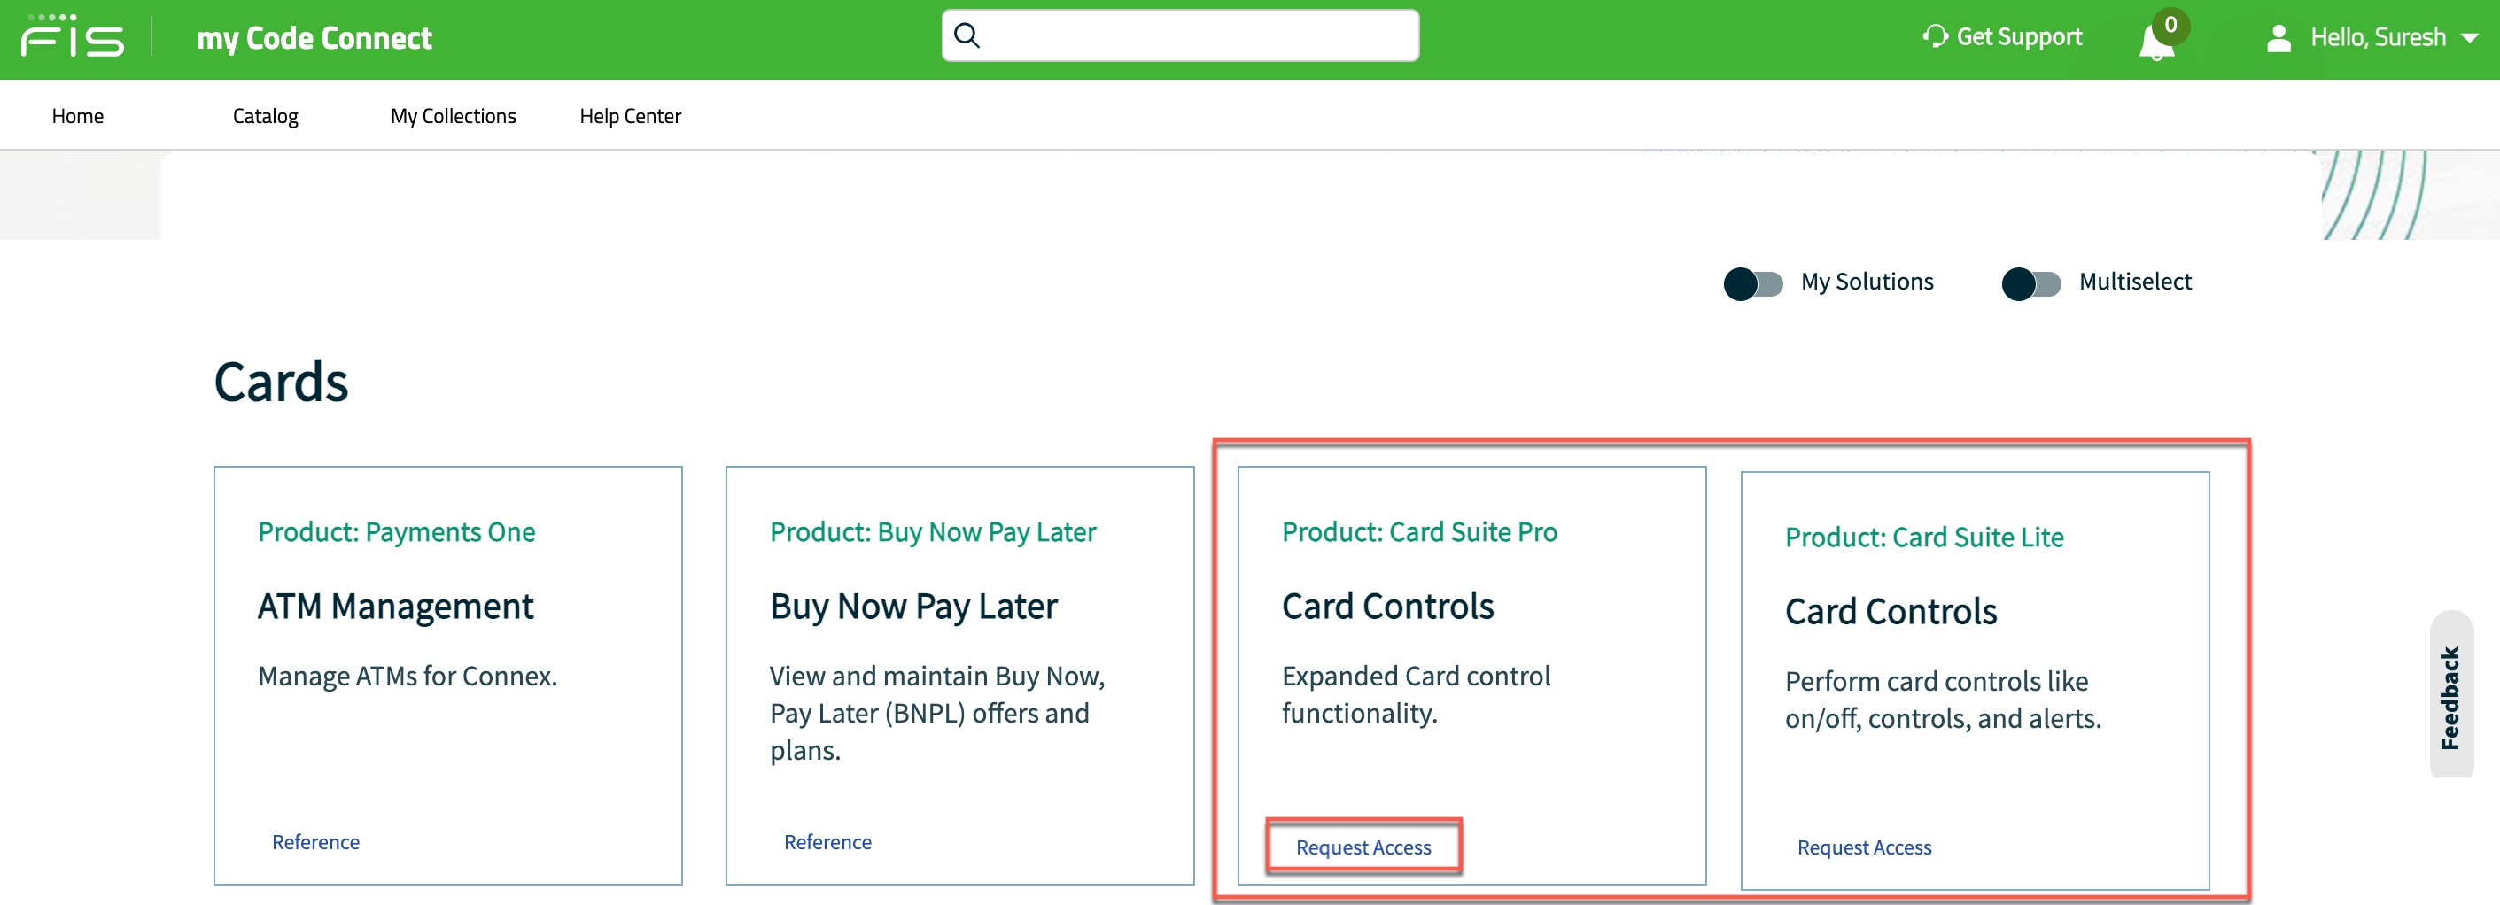Click the my Code Connect title
2500x905 pixels.
314,39
